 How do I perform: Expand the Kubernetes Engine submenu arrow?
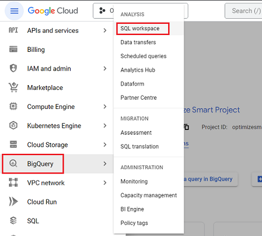105,125
